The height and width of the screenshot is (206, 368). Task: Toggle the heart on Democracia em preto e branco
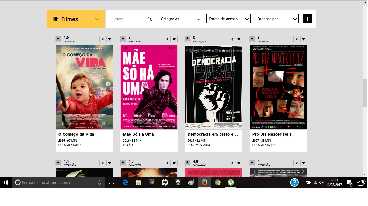coord(239,39)
